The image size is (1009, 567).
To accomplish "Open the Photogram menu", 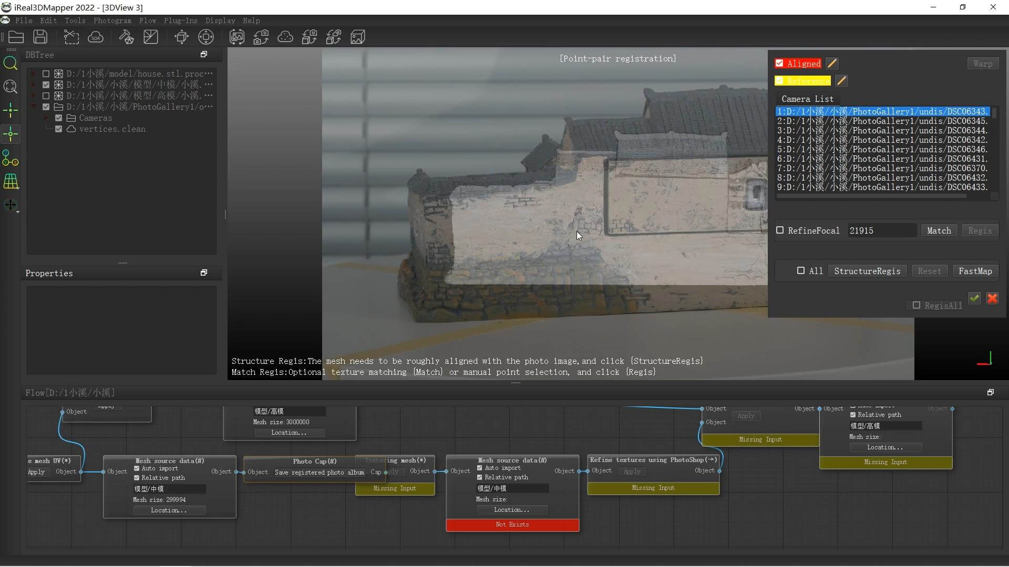I will pos(112,20).
